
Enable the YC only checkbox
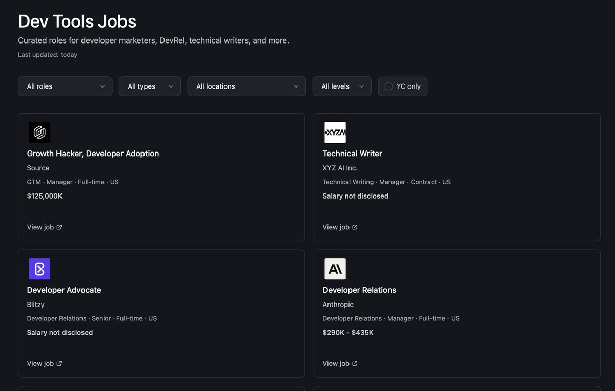(x=388, y=86)
